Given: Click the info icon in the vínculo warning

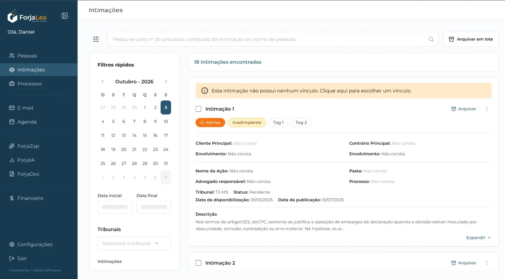Looking at the screenshot, I should (x=205, y=91).
